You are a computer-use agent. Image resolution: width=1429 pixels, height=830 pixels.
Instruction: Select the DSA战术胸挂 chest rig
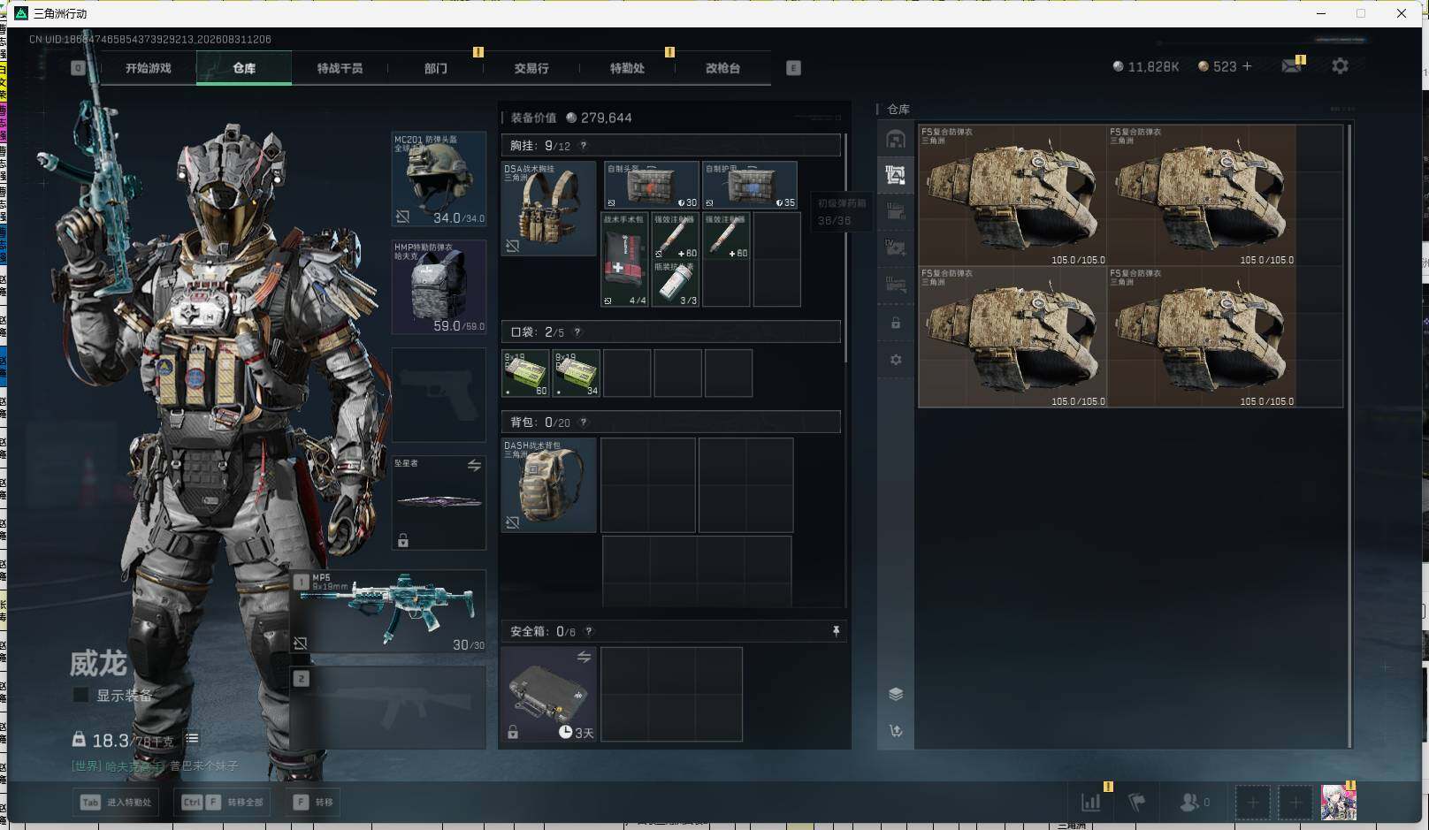tap(548, 209)
